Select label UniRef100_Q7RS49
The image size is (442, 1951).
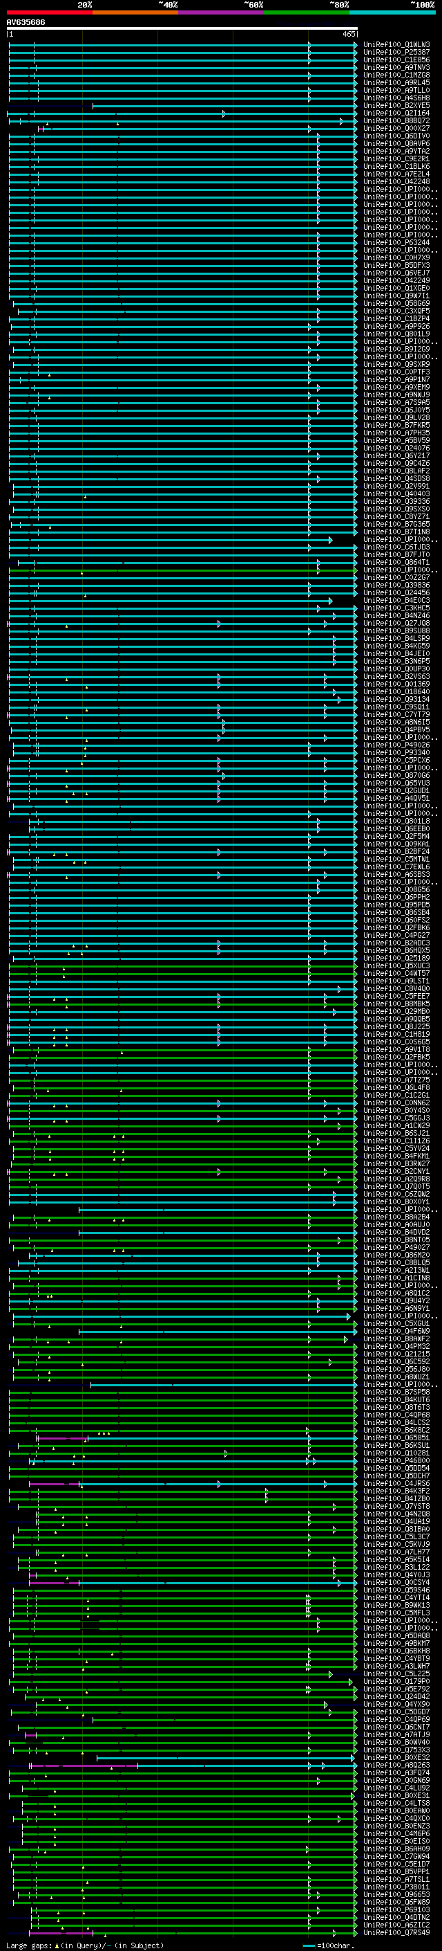point(396,1932)
